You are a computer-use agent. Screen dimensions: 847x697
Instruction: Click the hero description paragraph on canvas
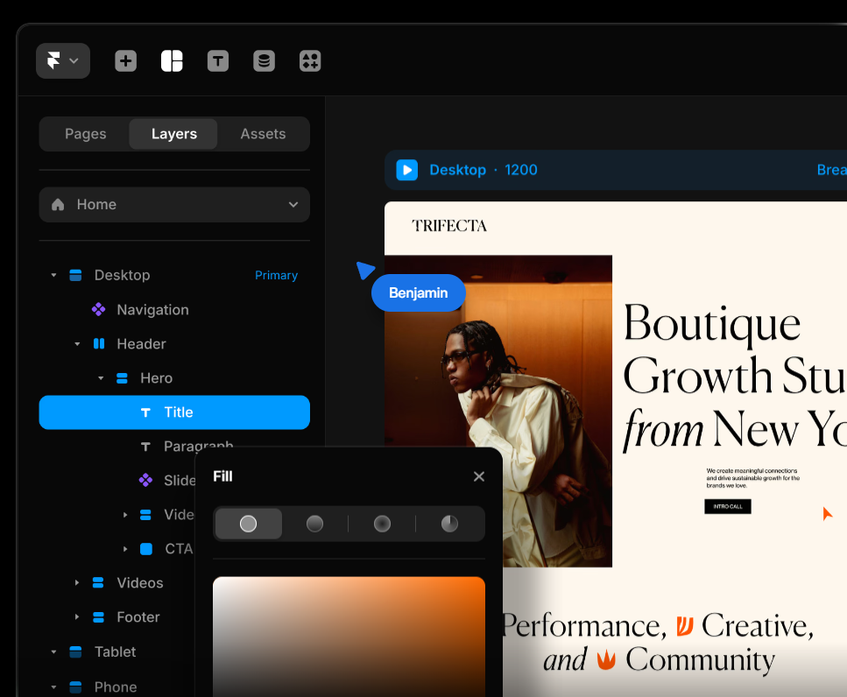tap(752, 478)
